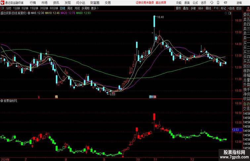Switch to the 5分钟 period tab
The height and width of the screenshot is (161, 250).
tap(25, 8)
